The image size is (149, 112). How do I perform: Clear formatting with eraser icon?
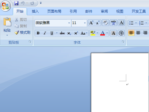click(105, 23)
